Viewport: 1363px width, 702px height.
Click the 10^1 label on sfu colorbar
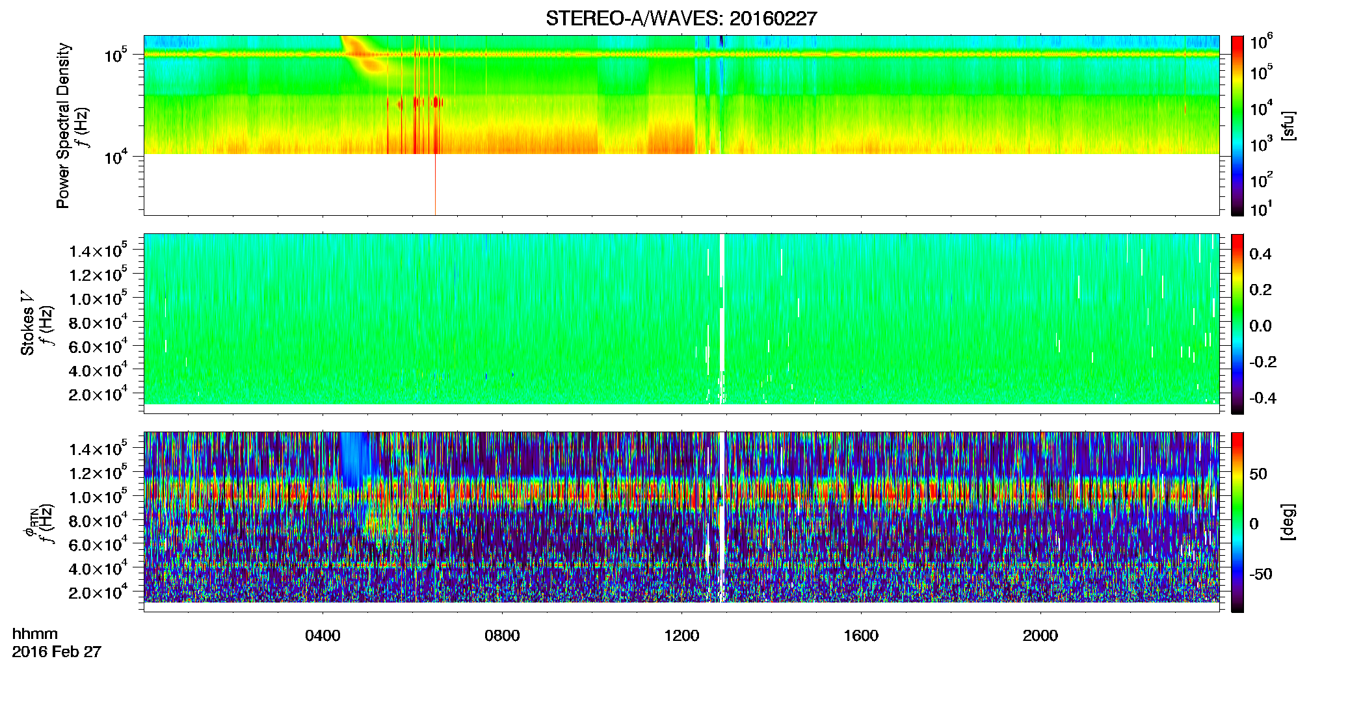coord(1260,209)
